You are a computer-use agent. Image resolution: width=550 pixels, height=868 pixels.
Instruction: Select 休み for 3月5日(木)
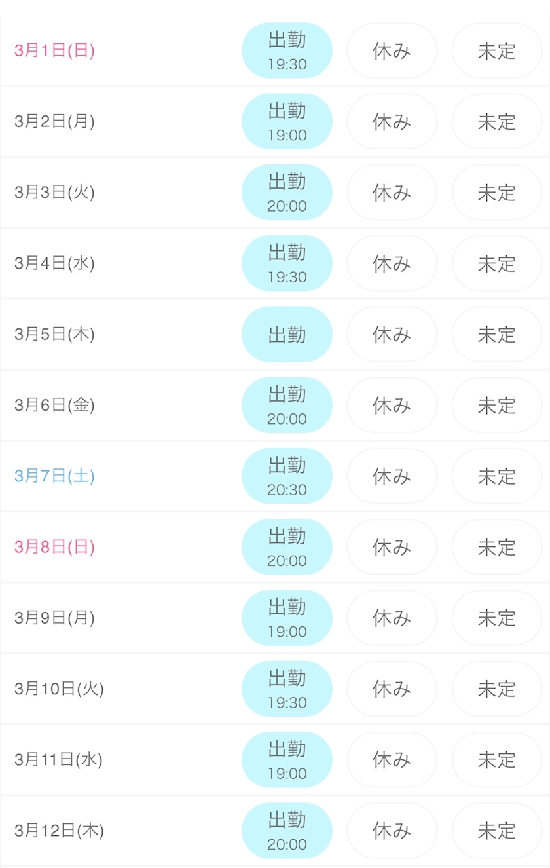(392, 334)
